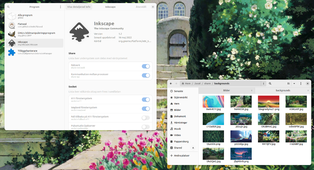Switch Files view mode list/grid icon
Viewport: 314px width, 170px height.
(289, 83)
